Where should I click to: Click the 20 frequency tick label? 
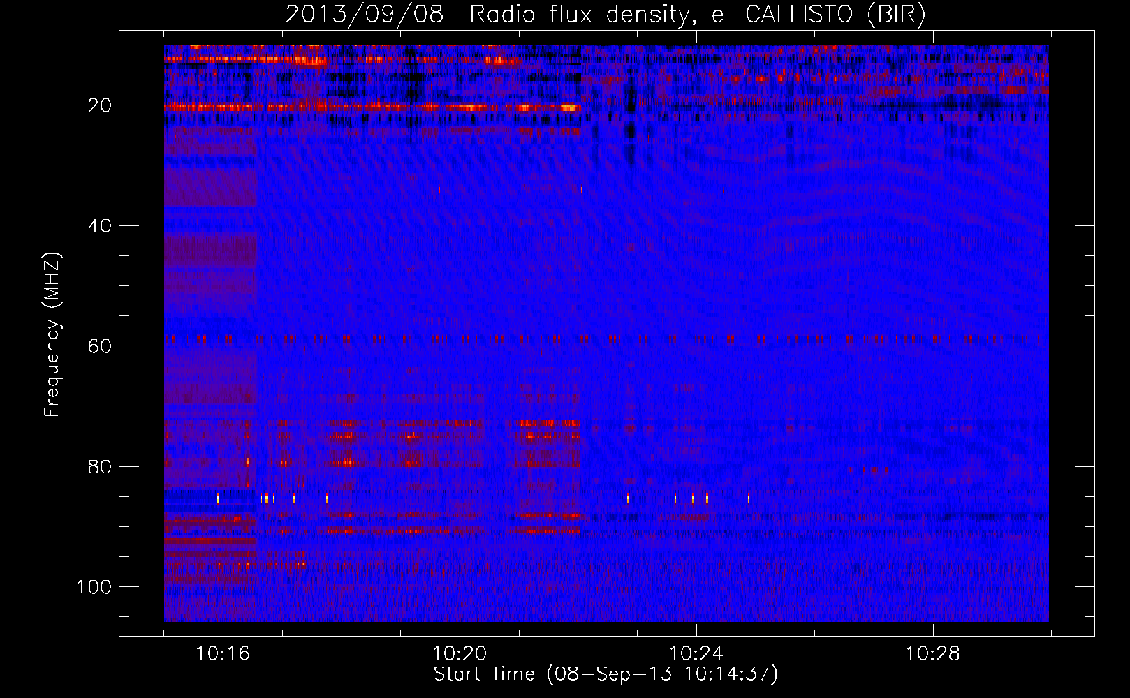coord(101,105)
